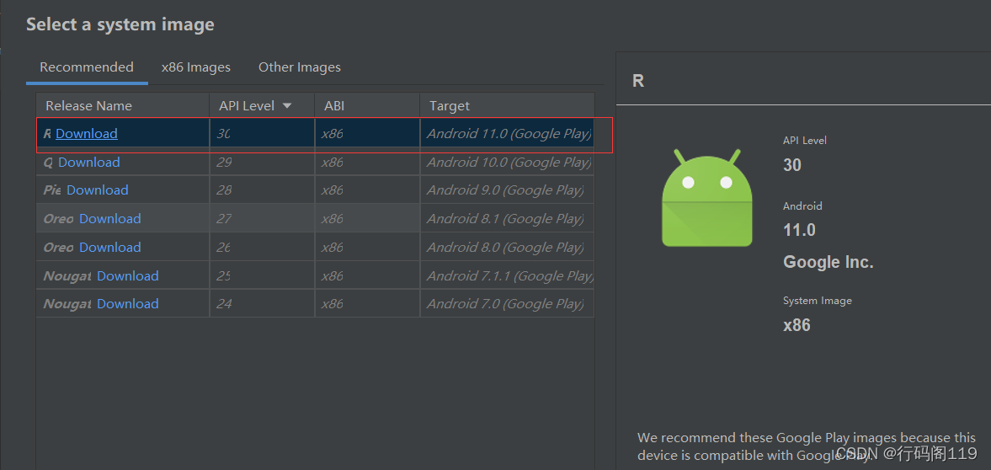Select the Android 8.0 (Google Play) row
991x470 pixels.
point(315,247)
